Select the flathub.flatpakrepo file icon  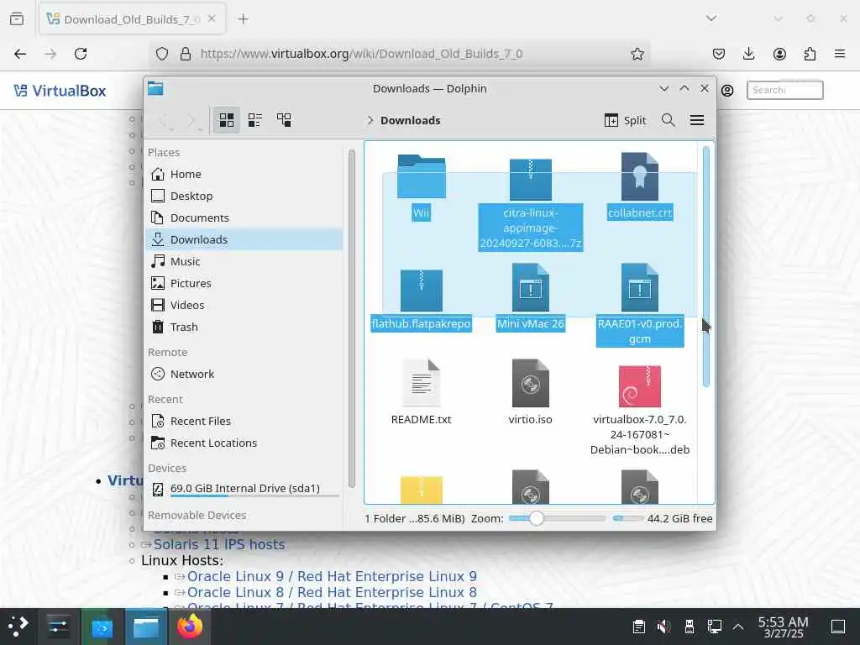[422, 291]
